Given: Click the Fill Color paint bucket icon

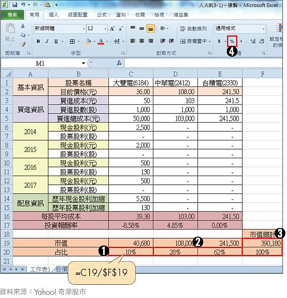Looking at the screenshot, I should tap(89, 41).
